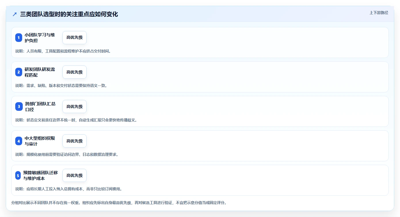400x217 pixels.
Task: Click the arrow icon beside the header title
Action: point(15,14)
